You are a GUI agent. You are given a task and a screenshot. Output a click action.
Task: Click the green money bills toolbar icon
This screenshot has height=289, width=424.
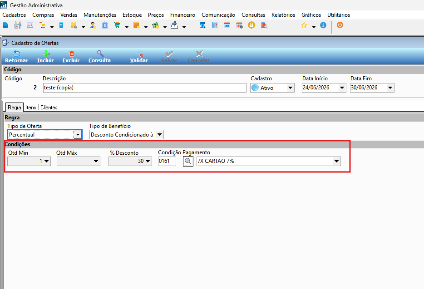coord(155,25)
